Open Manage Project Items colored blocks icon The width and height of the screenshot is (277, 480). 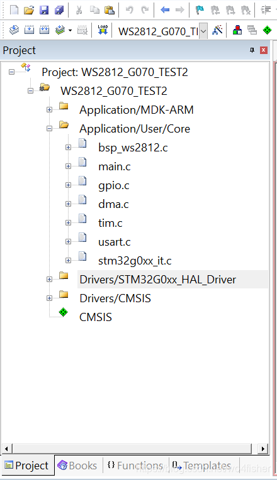[x=237, y=30]
